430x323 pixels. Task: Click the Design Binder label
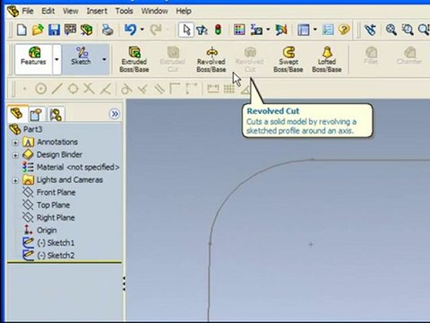[59, 154]
